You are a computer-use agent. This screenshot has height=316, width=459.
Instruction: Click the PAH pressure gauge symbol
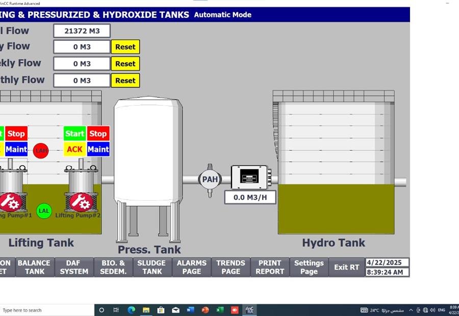[210, 179]
